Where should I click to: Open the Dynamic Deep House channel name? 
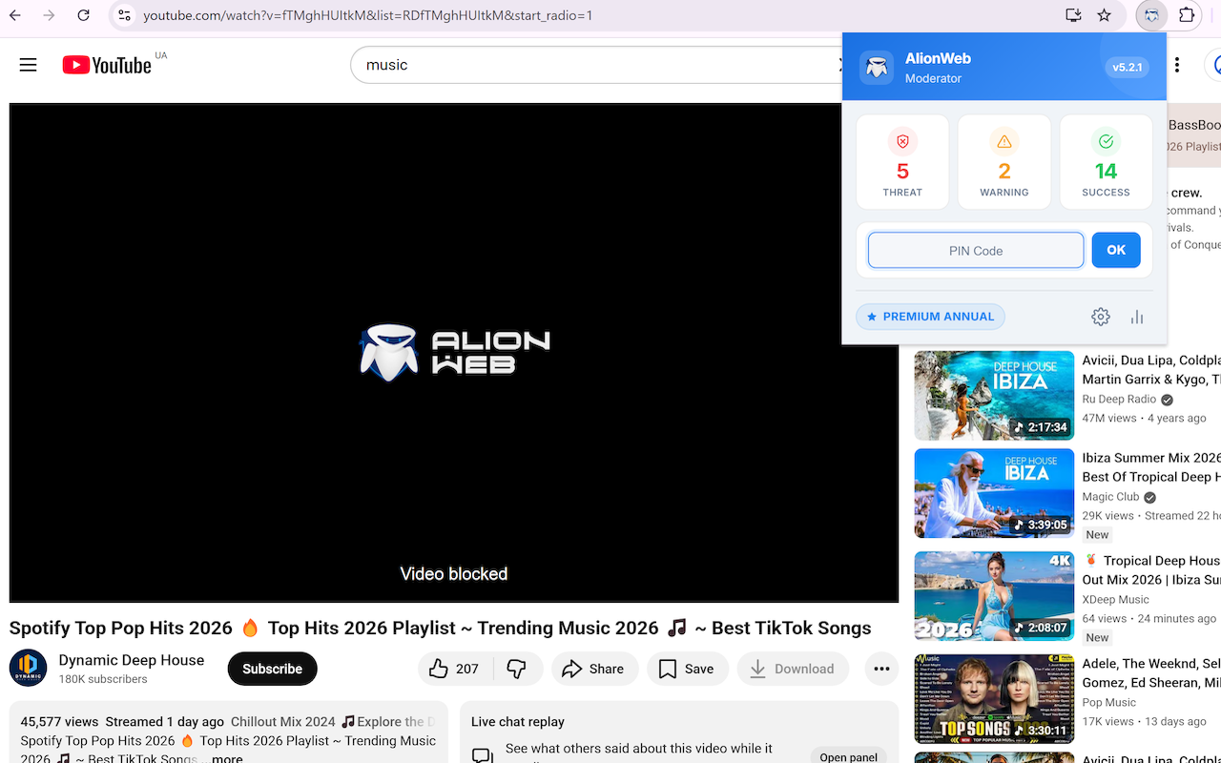click(x=132, y=660)
